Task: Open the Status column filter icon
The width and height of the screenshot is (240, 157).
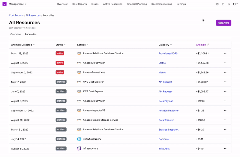Action: 65,45
